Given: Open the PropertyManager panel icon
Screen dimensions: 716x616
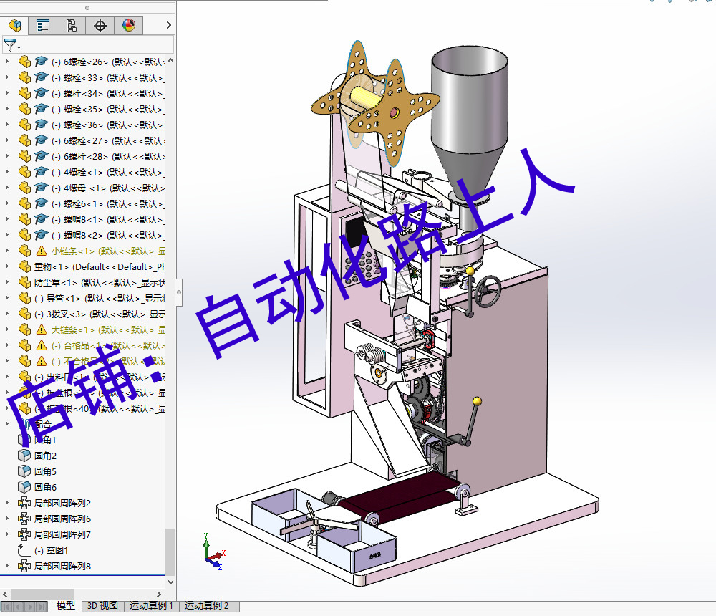Looking at the screenshot, I should [42, 25].
